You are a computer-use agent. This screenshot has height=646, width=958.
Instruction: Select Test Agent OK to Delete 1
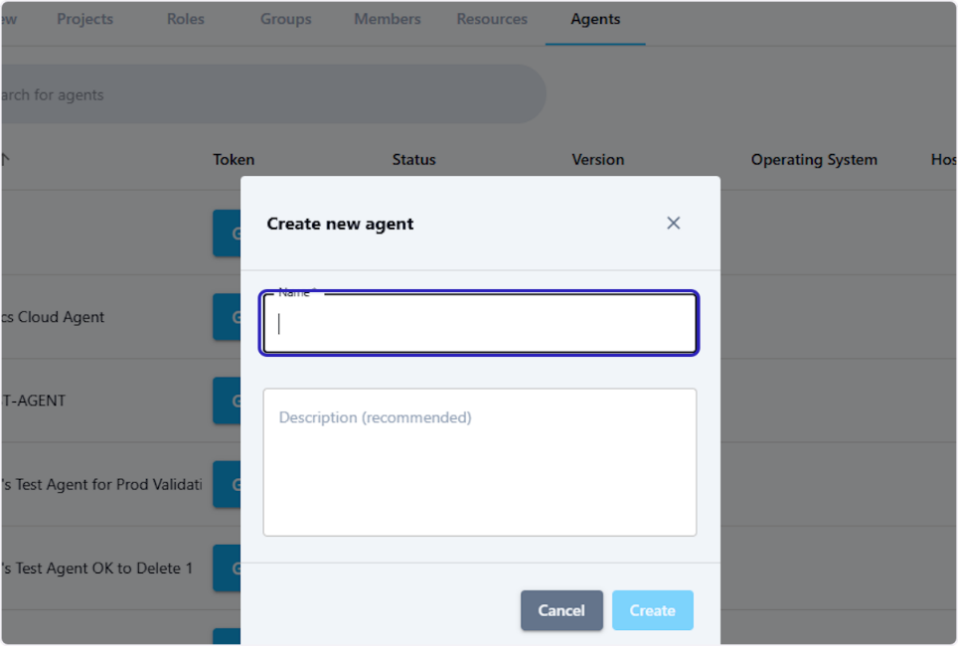tap(96, 568)
